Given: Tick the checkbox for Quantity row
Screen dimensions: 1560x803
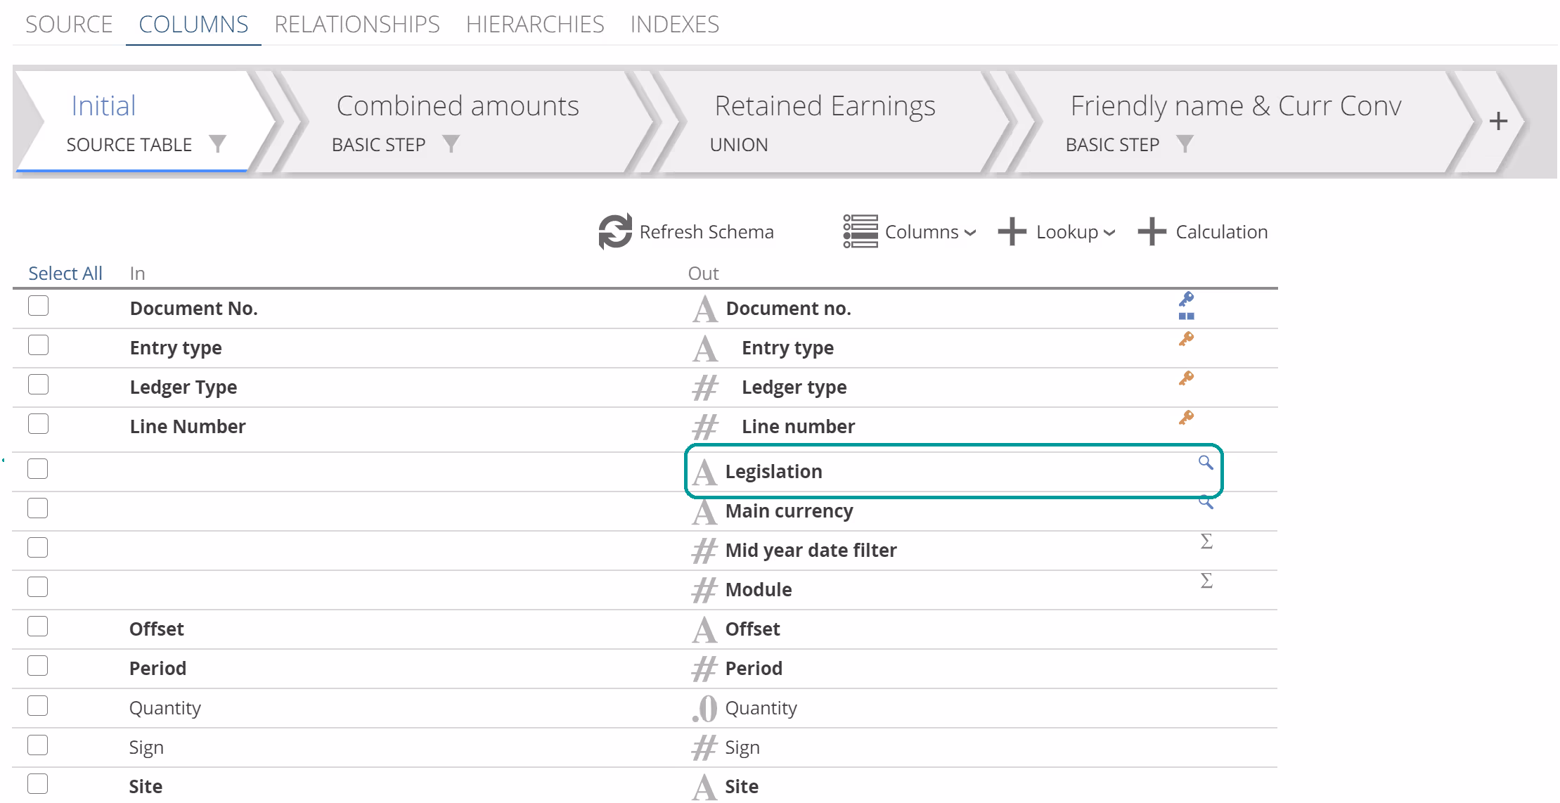Looking at the screenshot, I should click(x=38, y=706).
